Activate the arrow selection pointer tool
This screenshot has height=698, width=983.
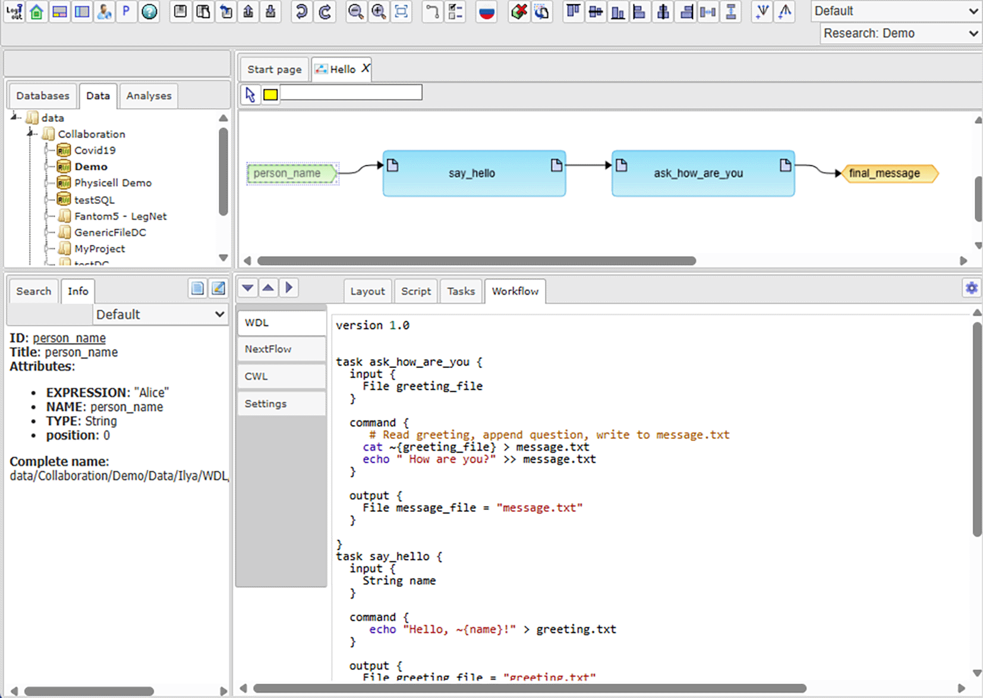coord(250,95)
